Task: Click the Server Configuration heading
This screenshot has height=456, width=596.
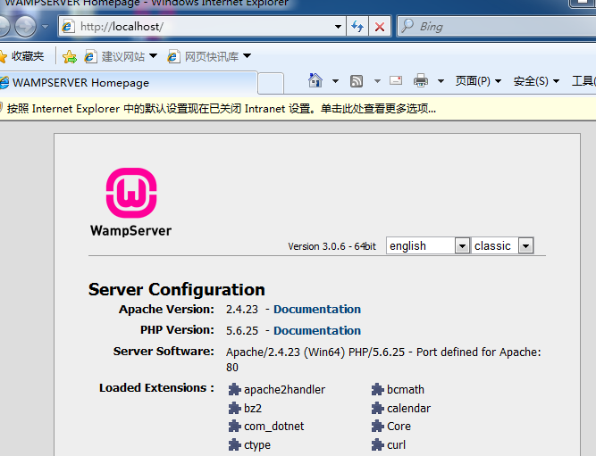Action: coord(177,289)
